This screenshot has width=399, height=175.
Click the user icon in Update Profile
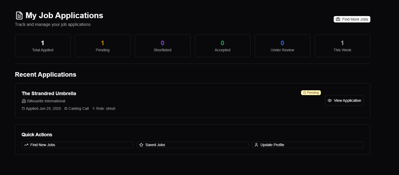(256, 145)
